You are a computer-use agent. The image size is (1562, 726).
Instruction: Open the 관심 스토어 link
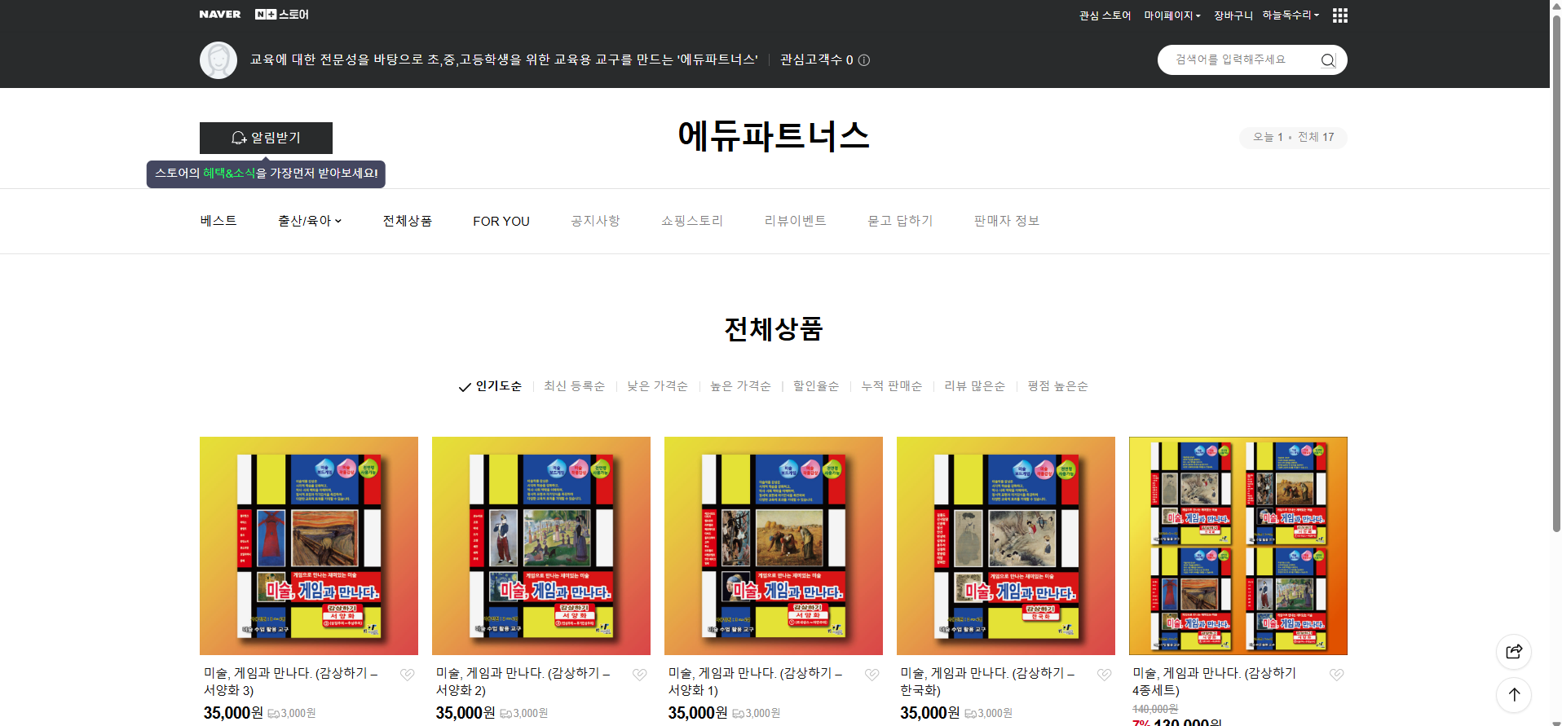point(1105,15)
